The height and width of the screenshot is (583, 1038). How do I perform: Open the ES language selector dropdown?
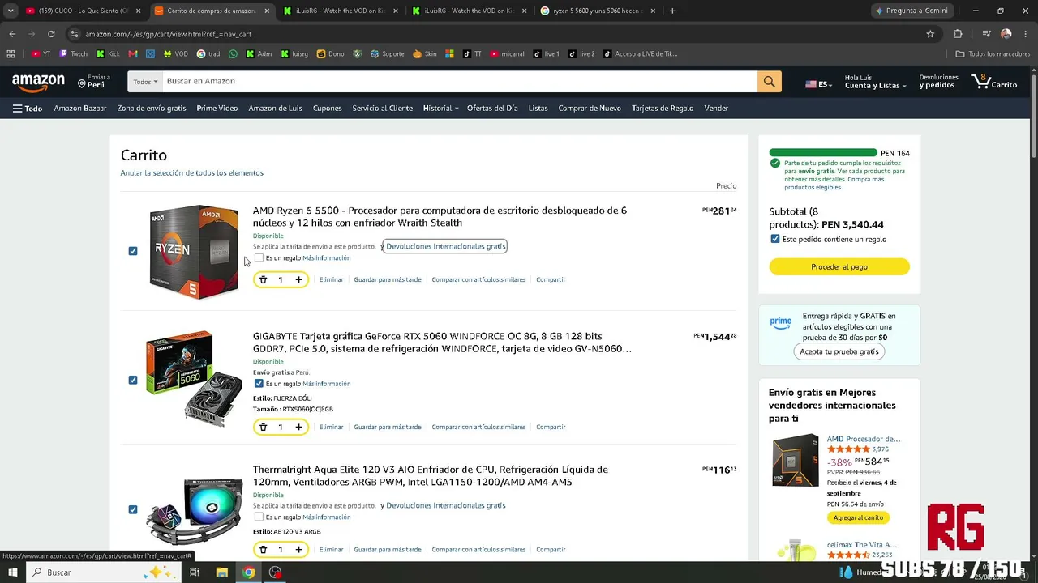[818, 84]
